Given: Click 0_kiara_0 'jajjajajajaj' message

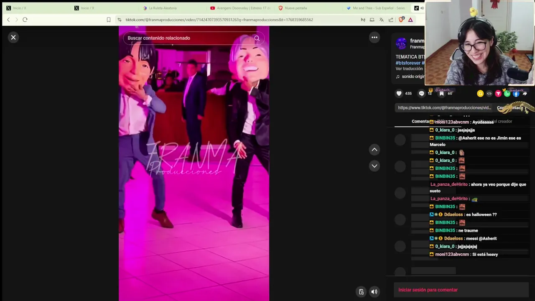Looking at the screenshot, I should pyautogui.click(x=453, y=247).
